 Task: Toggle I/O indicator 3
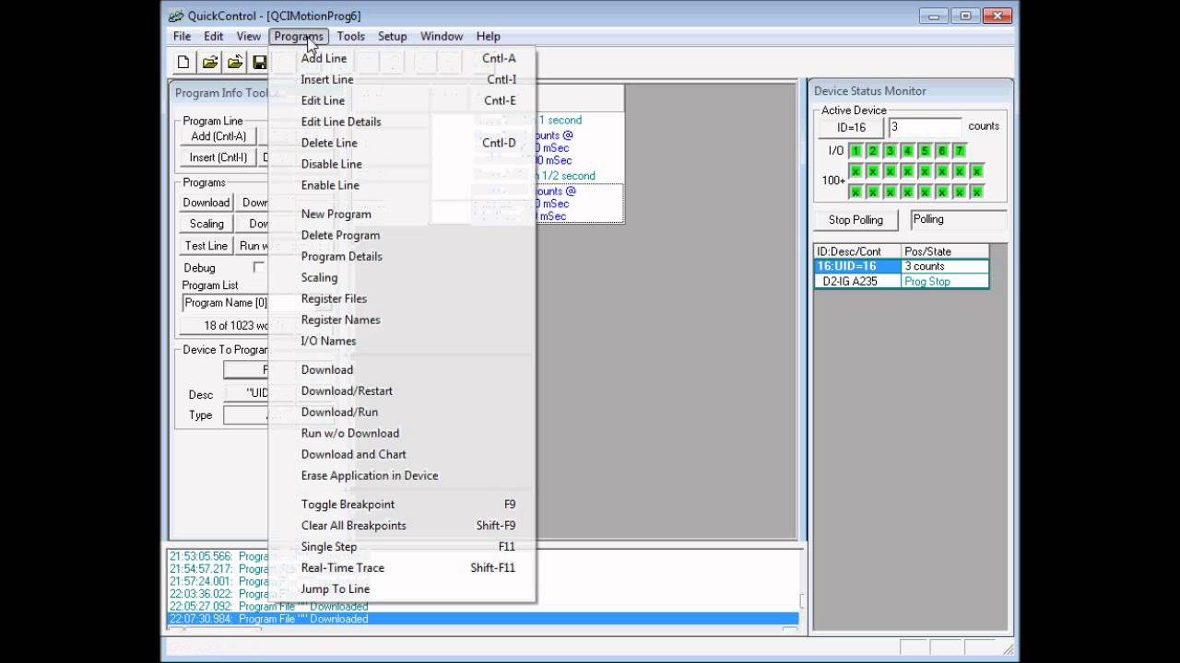(x=891, y=151)
